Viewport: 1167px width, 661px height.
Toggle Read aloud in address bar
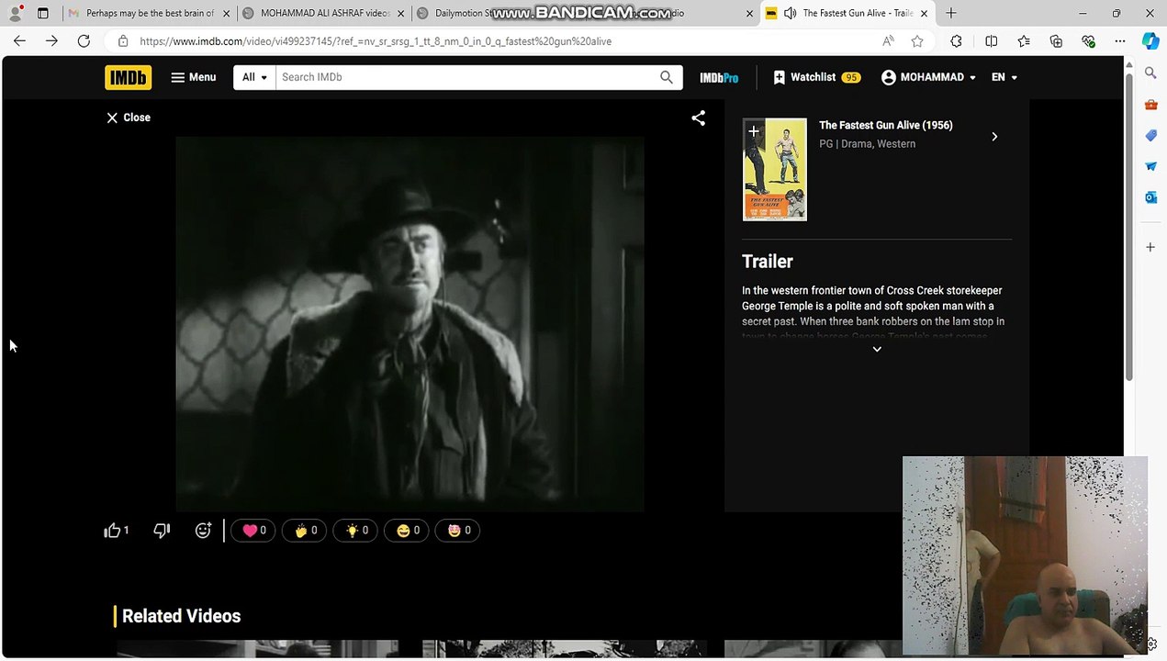point(888,41)
